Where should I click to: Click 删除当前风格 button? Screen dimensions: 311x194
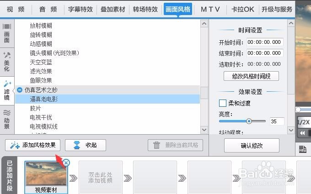175,145
